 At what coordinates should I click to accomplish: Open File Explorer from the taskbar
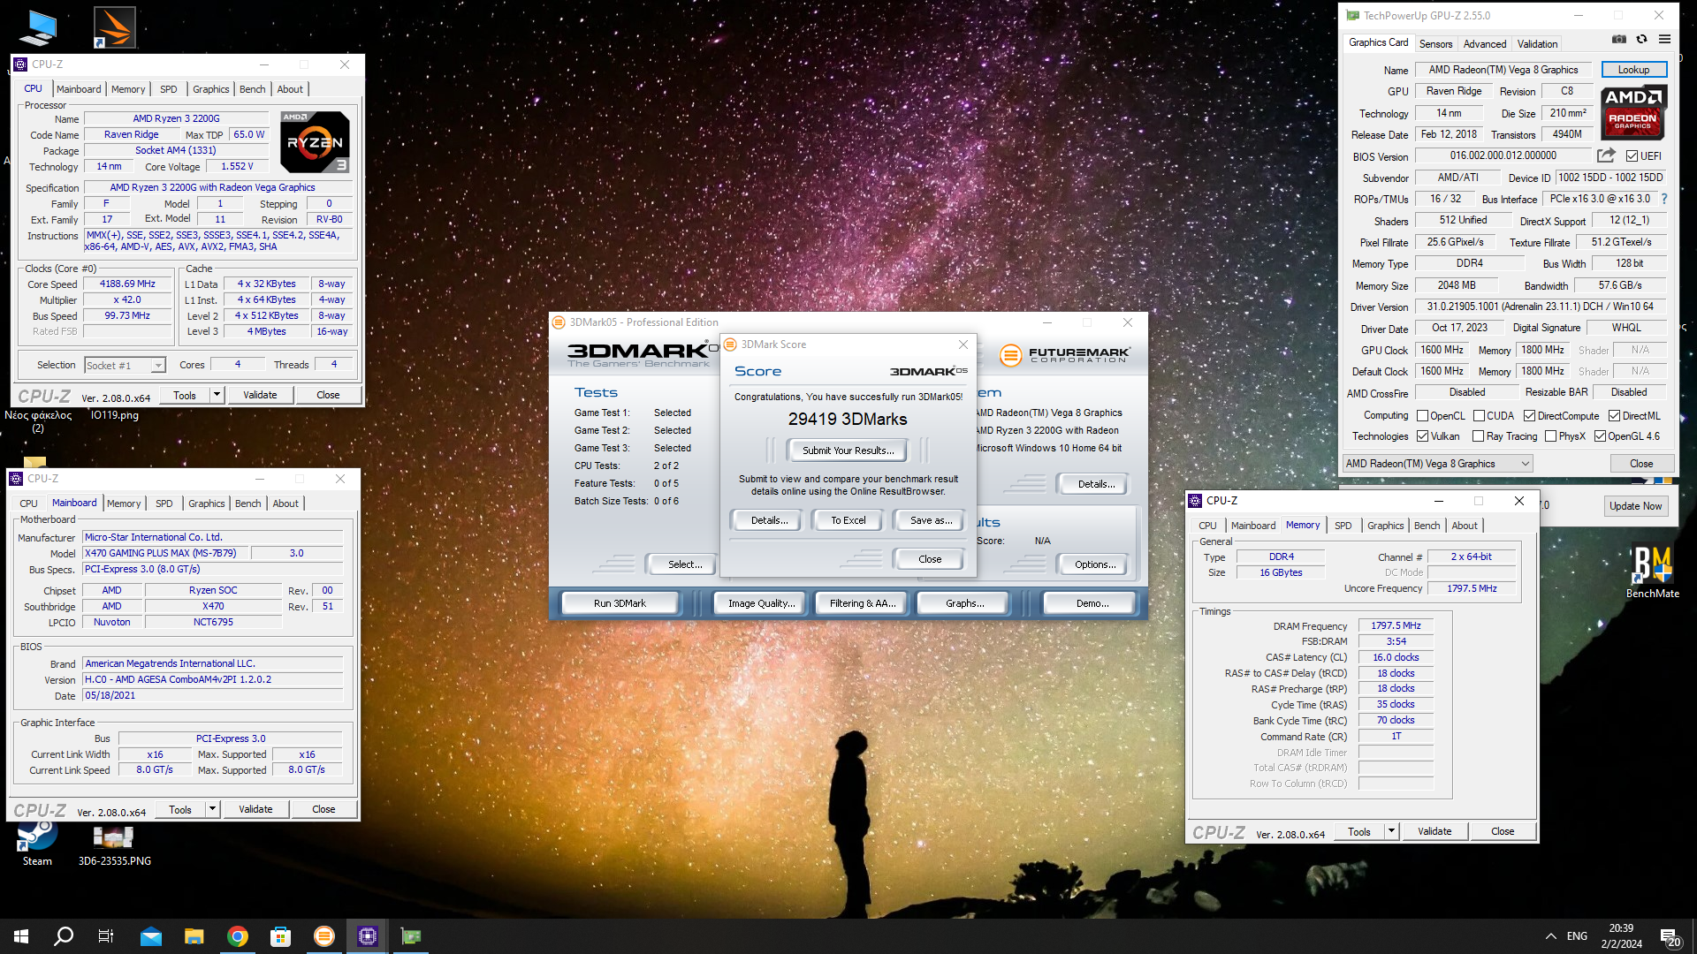194,936
